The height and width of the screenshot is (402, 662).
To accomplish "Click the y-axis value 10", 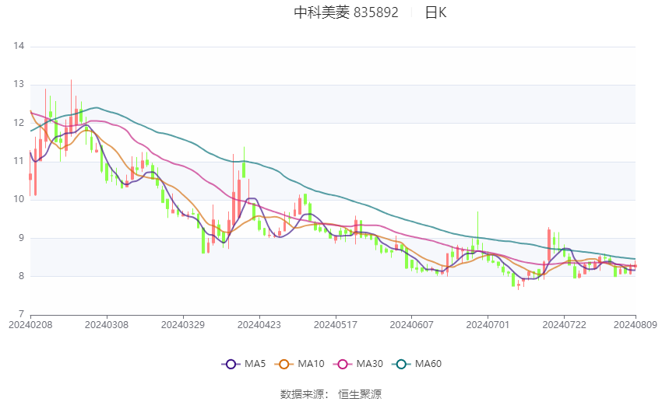I will coord(19,199).
